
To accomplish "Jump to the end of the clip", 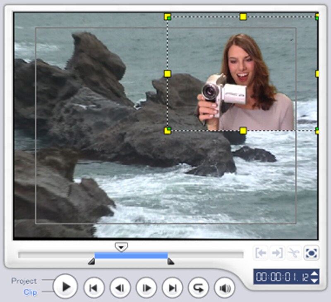I will [x=172, y=287].
